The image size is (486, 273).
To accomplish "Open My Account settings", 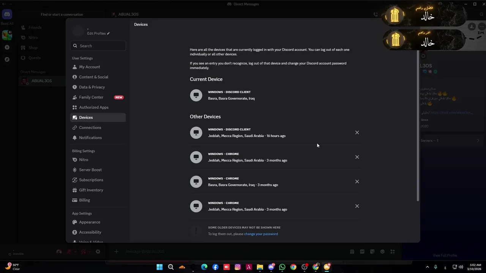I will click(x=98, y=67).
